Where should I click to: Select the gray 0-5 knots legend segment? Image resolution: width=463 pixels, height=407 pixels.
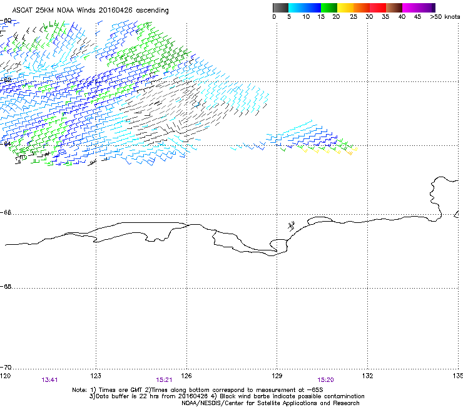coord(280,8)
